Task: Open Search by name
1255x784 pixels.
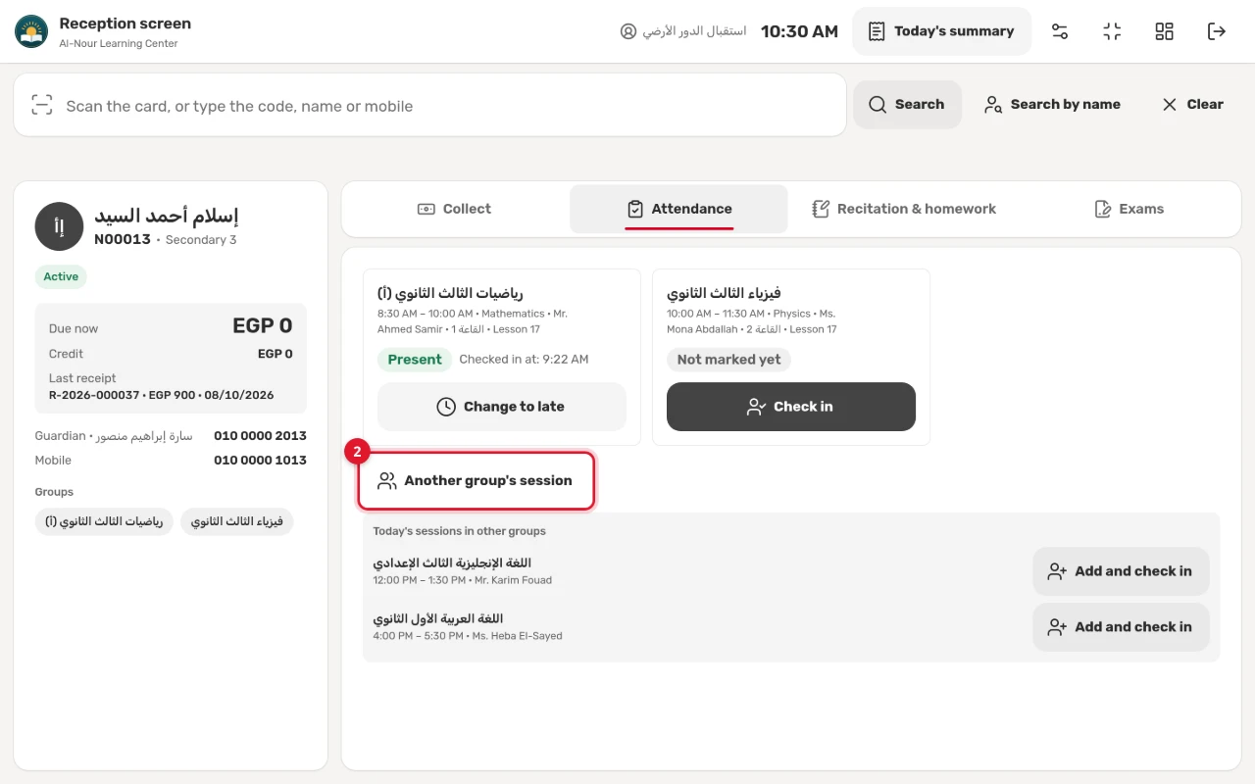Action: tap(1052, 104)
